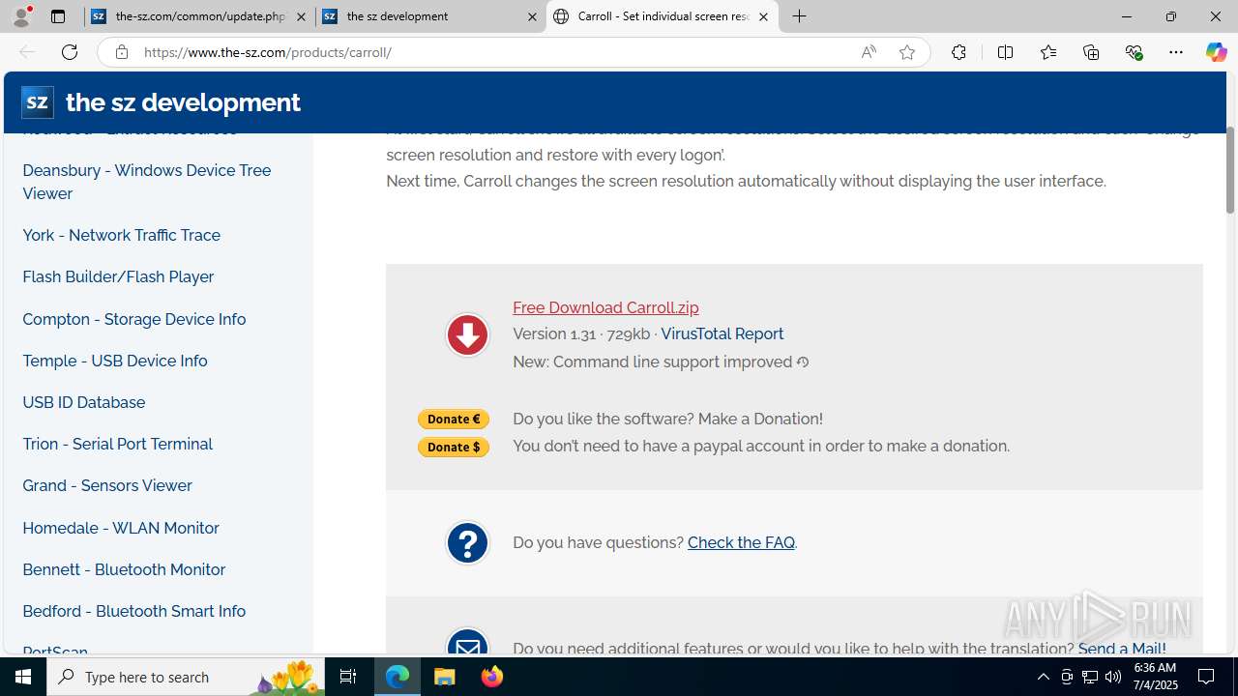Add page to favorites star icon
The image size is (1238, 696).
coord(907,52)
